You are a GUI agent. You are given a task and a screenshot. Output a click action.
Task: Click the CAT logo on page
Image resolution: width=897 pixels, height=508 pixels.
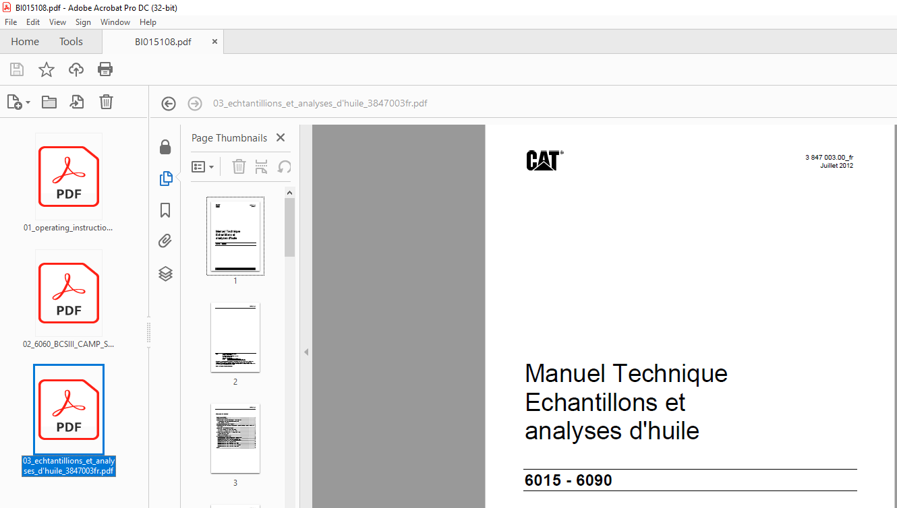click(544, 160)
